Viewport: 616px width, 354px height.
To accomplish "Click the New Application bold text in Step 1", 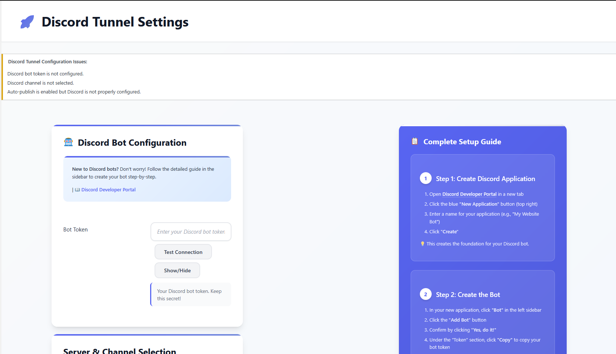I will click(479, 204).
